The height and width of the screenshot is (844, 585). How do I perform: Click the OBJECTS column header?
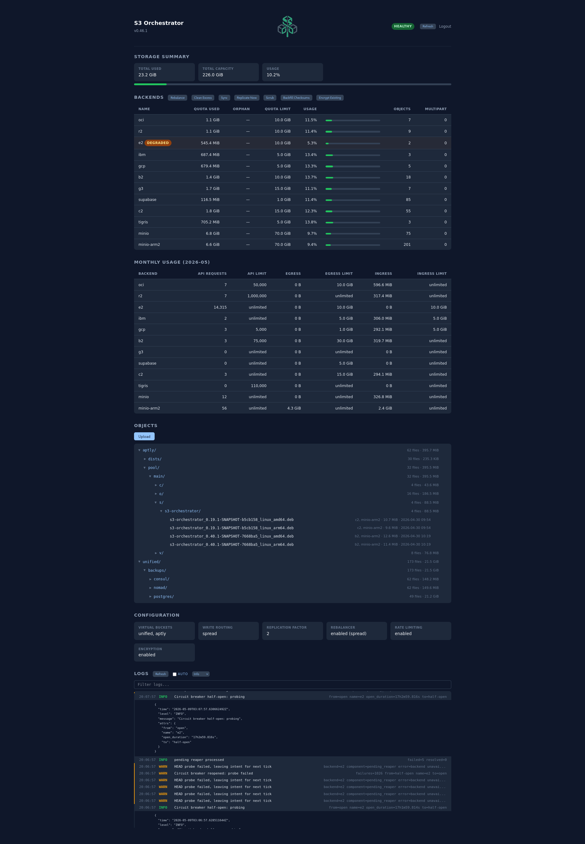[x=402, y=109]
